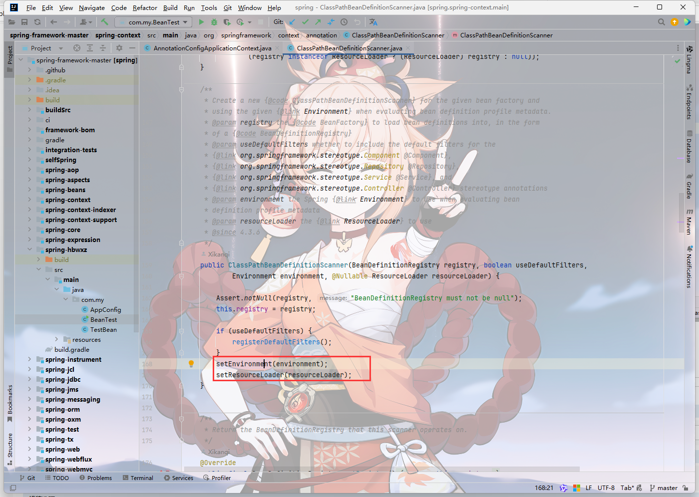Toggle the Project tool window stripe button
This screenshot has height=497, width=699.
pyautogui.click(x=9, y=58)
